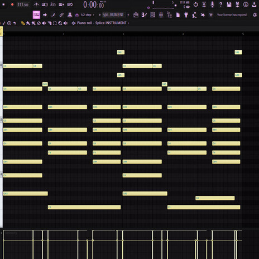Click the undo arrow in piano roll toolbar
This screenshot has height=259, width=259.
point(15,23)
